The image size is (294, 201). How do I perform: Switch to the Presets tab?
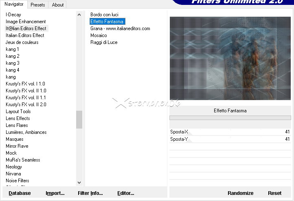[x=38, y=5]
